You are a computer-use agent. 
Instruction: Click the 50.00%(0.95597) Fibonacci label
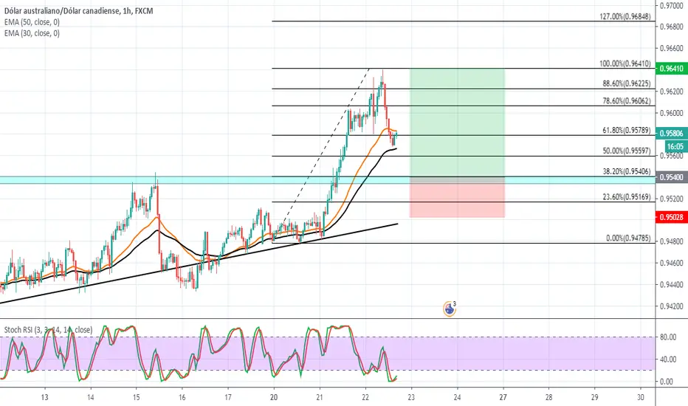(x=627, y=151)
